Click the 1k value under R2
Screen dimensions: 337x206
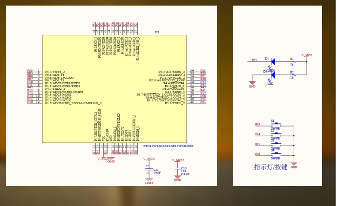[292, 78]
